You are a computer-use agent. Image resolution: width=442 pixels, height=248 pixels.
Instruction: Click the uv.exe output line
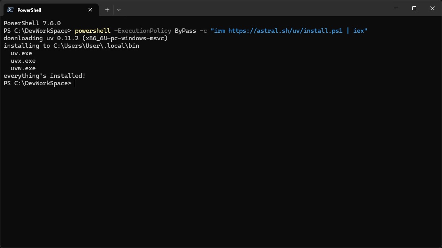(21, 53)
